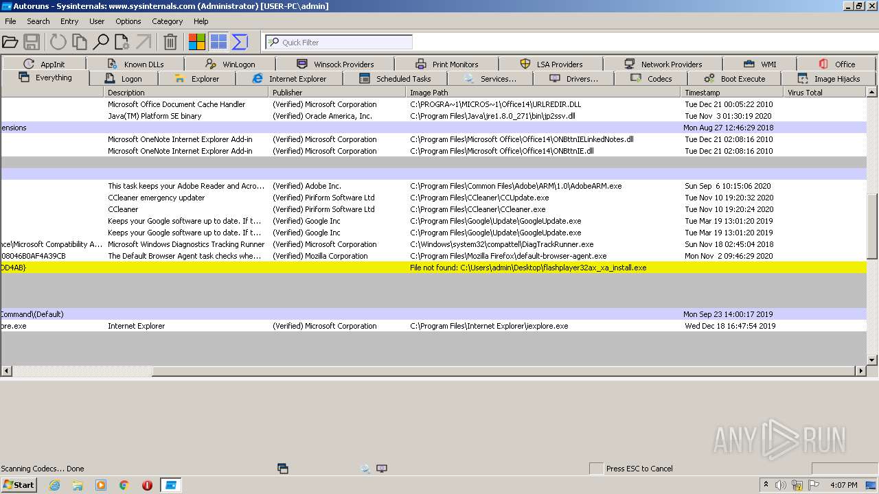Image resolution: width=879 pixels, height=494 pixels.
Task: Switch to the Drivers tab
Action: [x=574, y=79]
